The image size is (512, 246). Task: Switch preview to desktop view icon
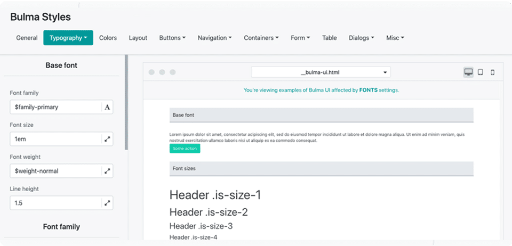click(x=468, y=72)
